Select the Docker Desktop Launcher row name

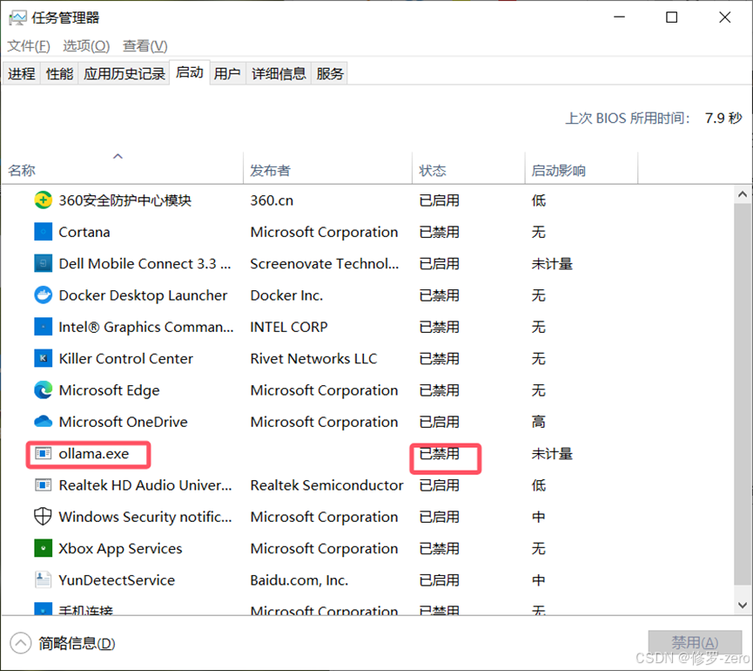click(x=143, y=295)
